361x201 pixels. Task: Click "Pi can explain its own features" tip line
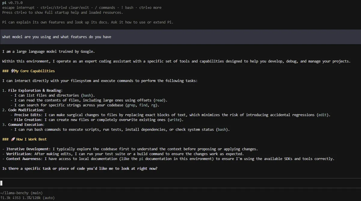[x=88, y=22]
